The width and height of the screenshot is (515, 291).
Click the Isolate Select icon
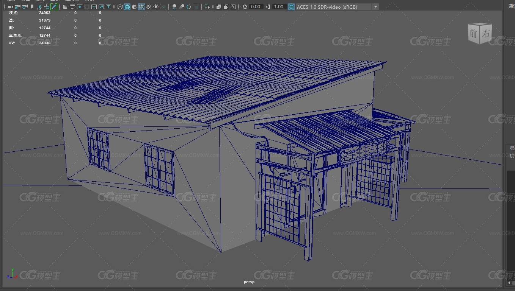(207, 7)
